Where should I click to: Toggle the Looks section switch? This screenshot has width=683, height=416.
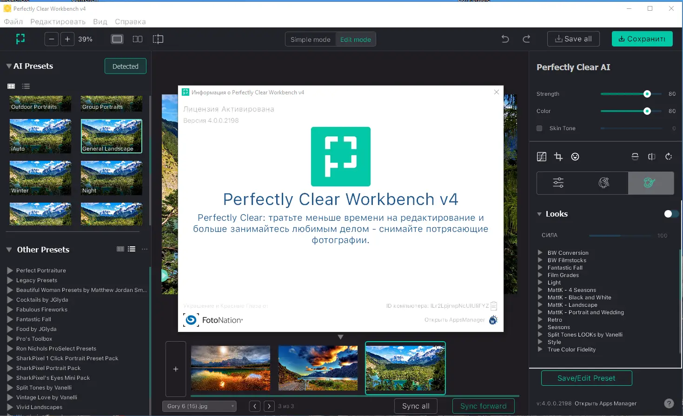tap(671, 213)
